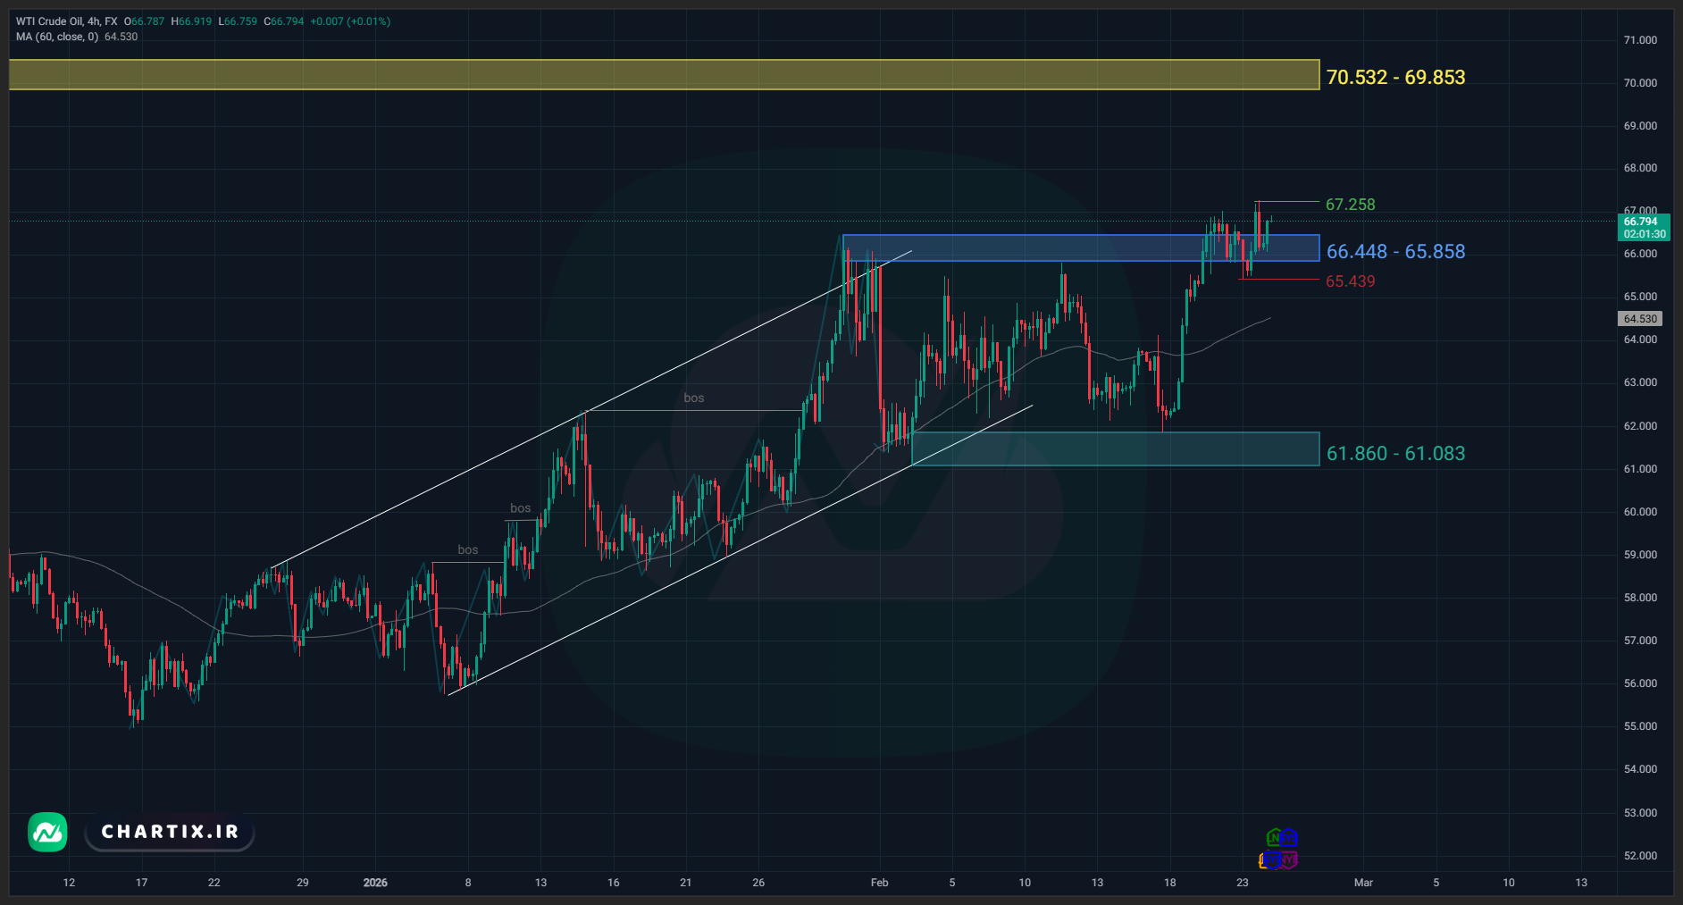The width and height of the screenshot is (1683, 905).
Task: Click the Feb label on the time axis
Action: (x=879, y=883)
